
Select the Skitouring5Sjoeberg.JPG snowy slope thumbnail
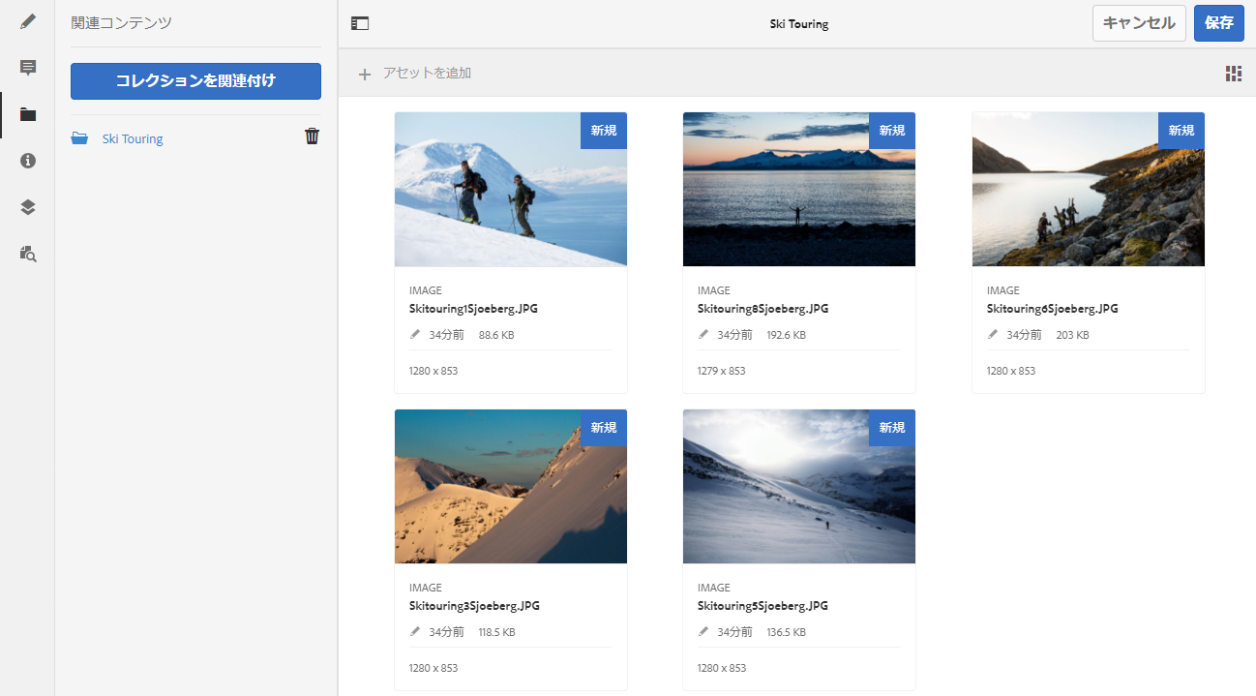point(799,487)
